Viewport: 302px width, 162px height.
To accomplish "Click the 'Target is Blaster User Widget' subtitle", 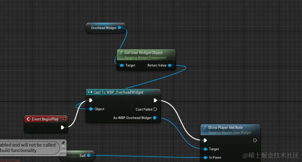I will coord(230,133).
